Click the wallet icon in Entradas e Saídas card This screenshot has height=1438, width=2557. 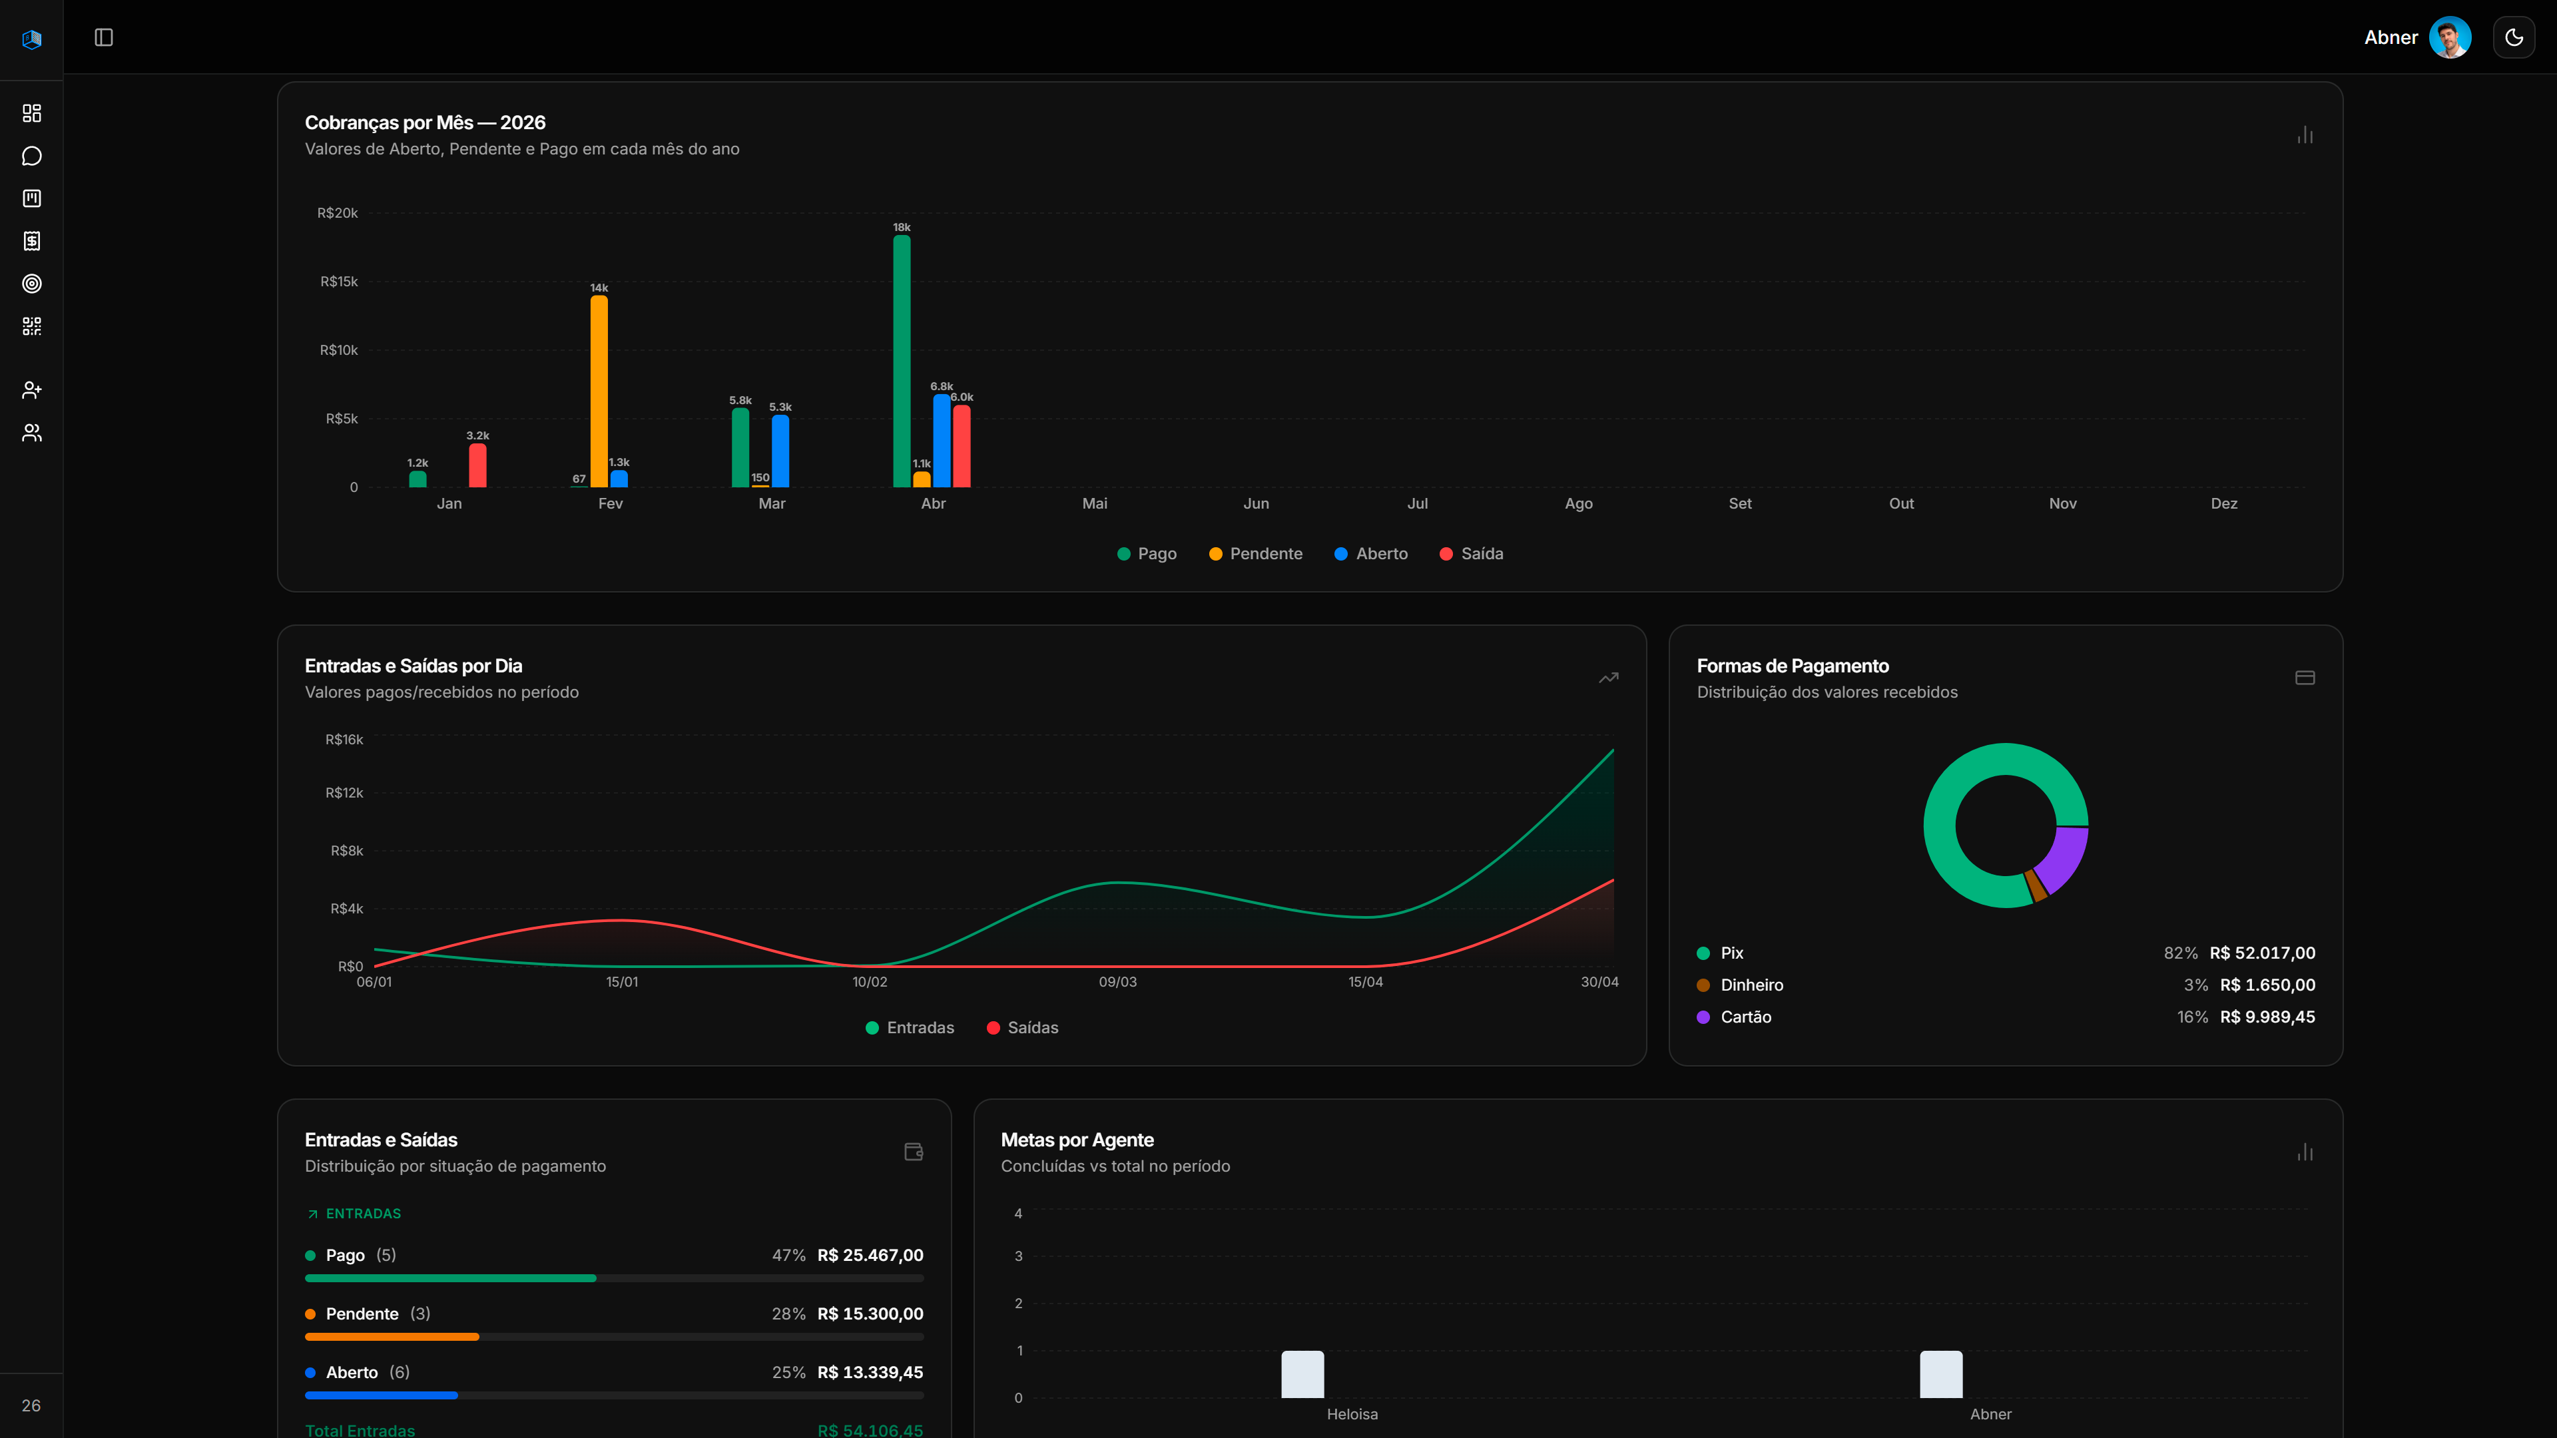tap(913, 1151)
